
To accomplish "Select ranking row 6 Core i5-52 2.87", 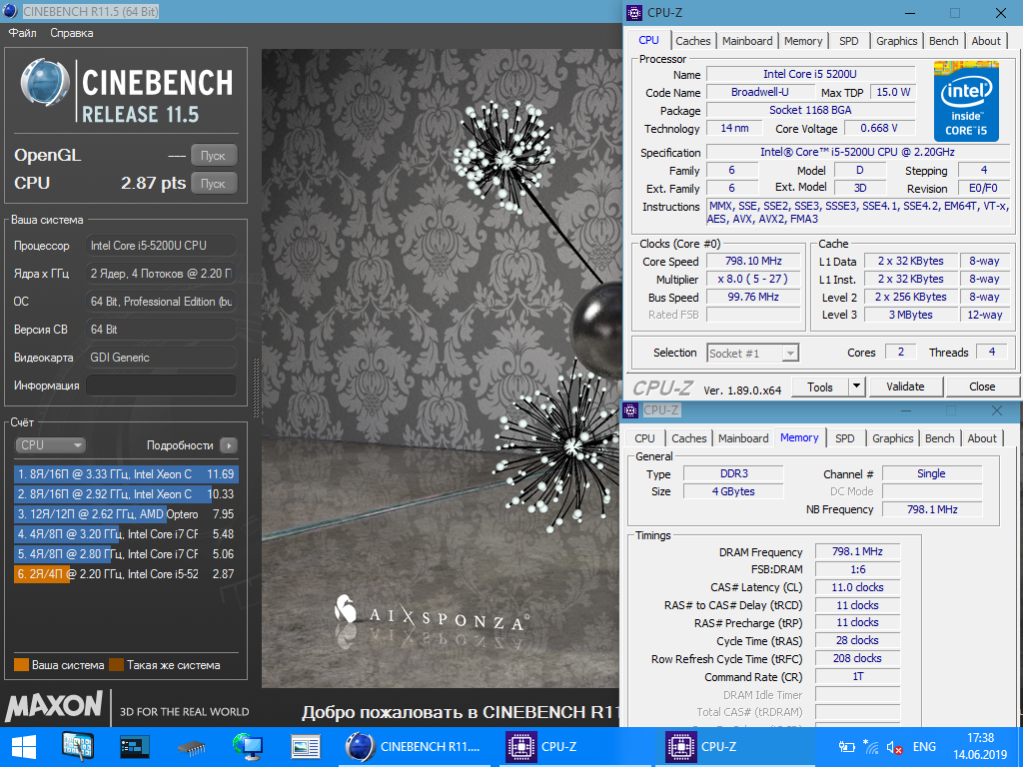I will (126, 574).
